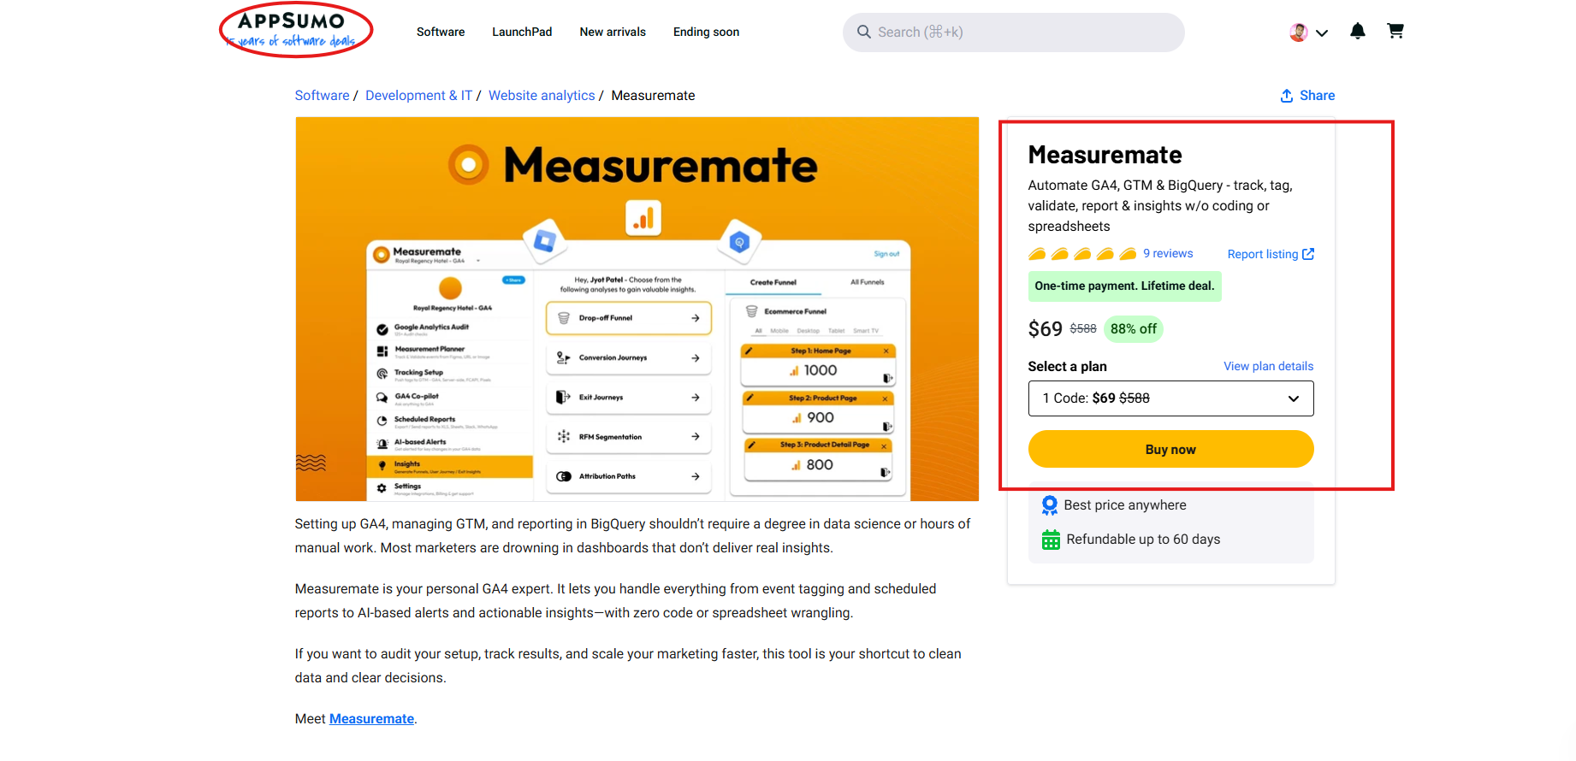This screenshot has width=1576, height=761.
Task: Follow the Measuremate link in description
Action: [371, 719]
